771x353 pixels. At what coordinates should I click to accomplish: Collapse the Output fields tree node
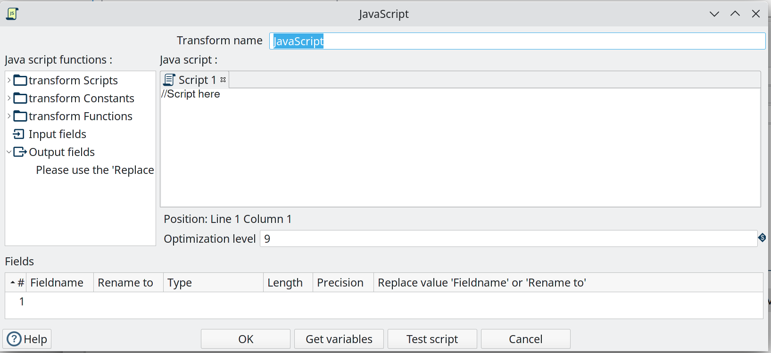[x=9, y=152]
